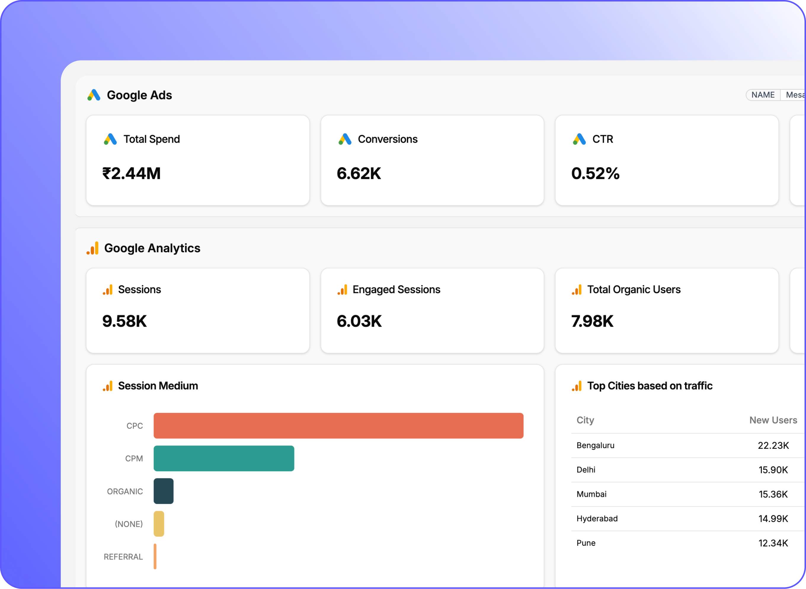Click the New Users column header
The height and width of the screenshot is (589, 806).
coord(773,420)
